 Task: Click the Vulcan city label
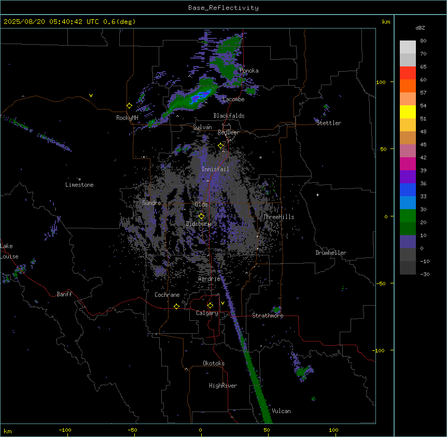282,411
